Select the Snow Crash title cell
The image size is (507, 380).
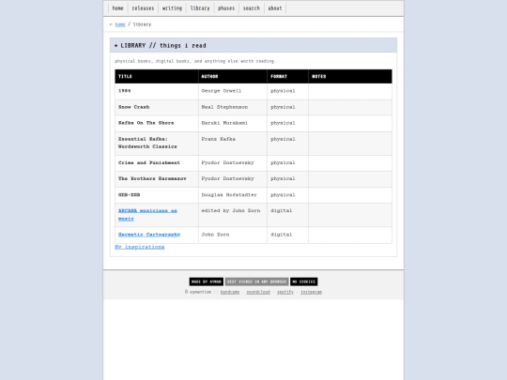pyautogui.click(x=157, y=107)
